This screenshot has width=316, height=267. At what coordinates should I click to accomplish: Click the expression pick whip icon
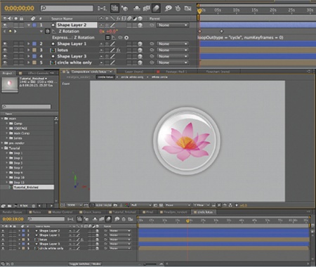coord(120,37)
